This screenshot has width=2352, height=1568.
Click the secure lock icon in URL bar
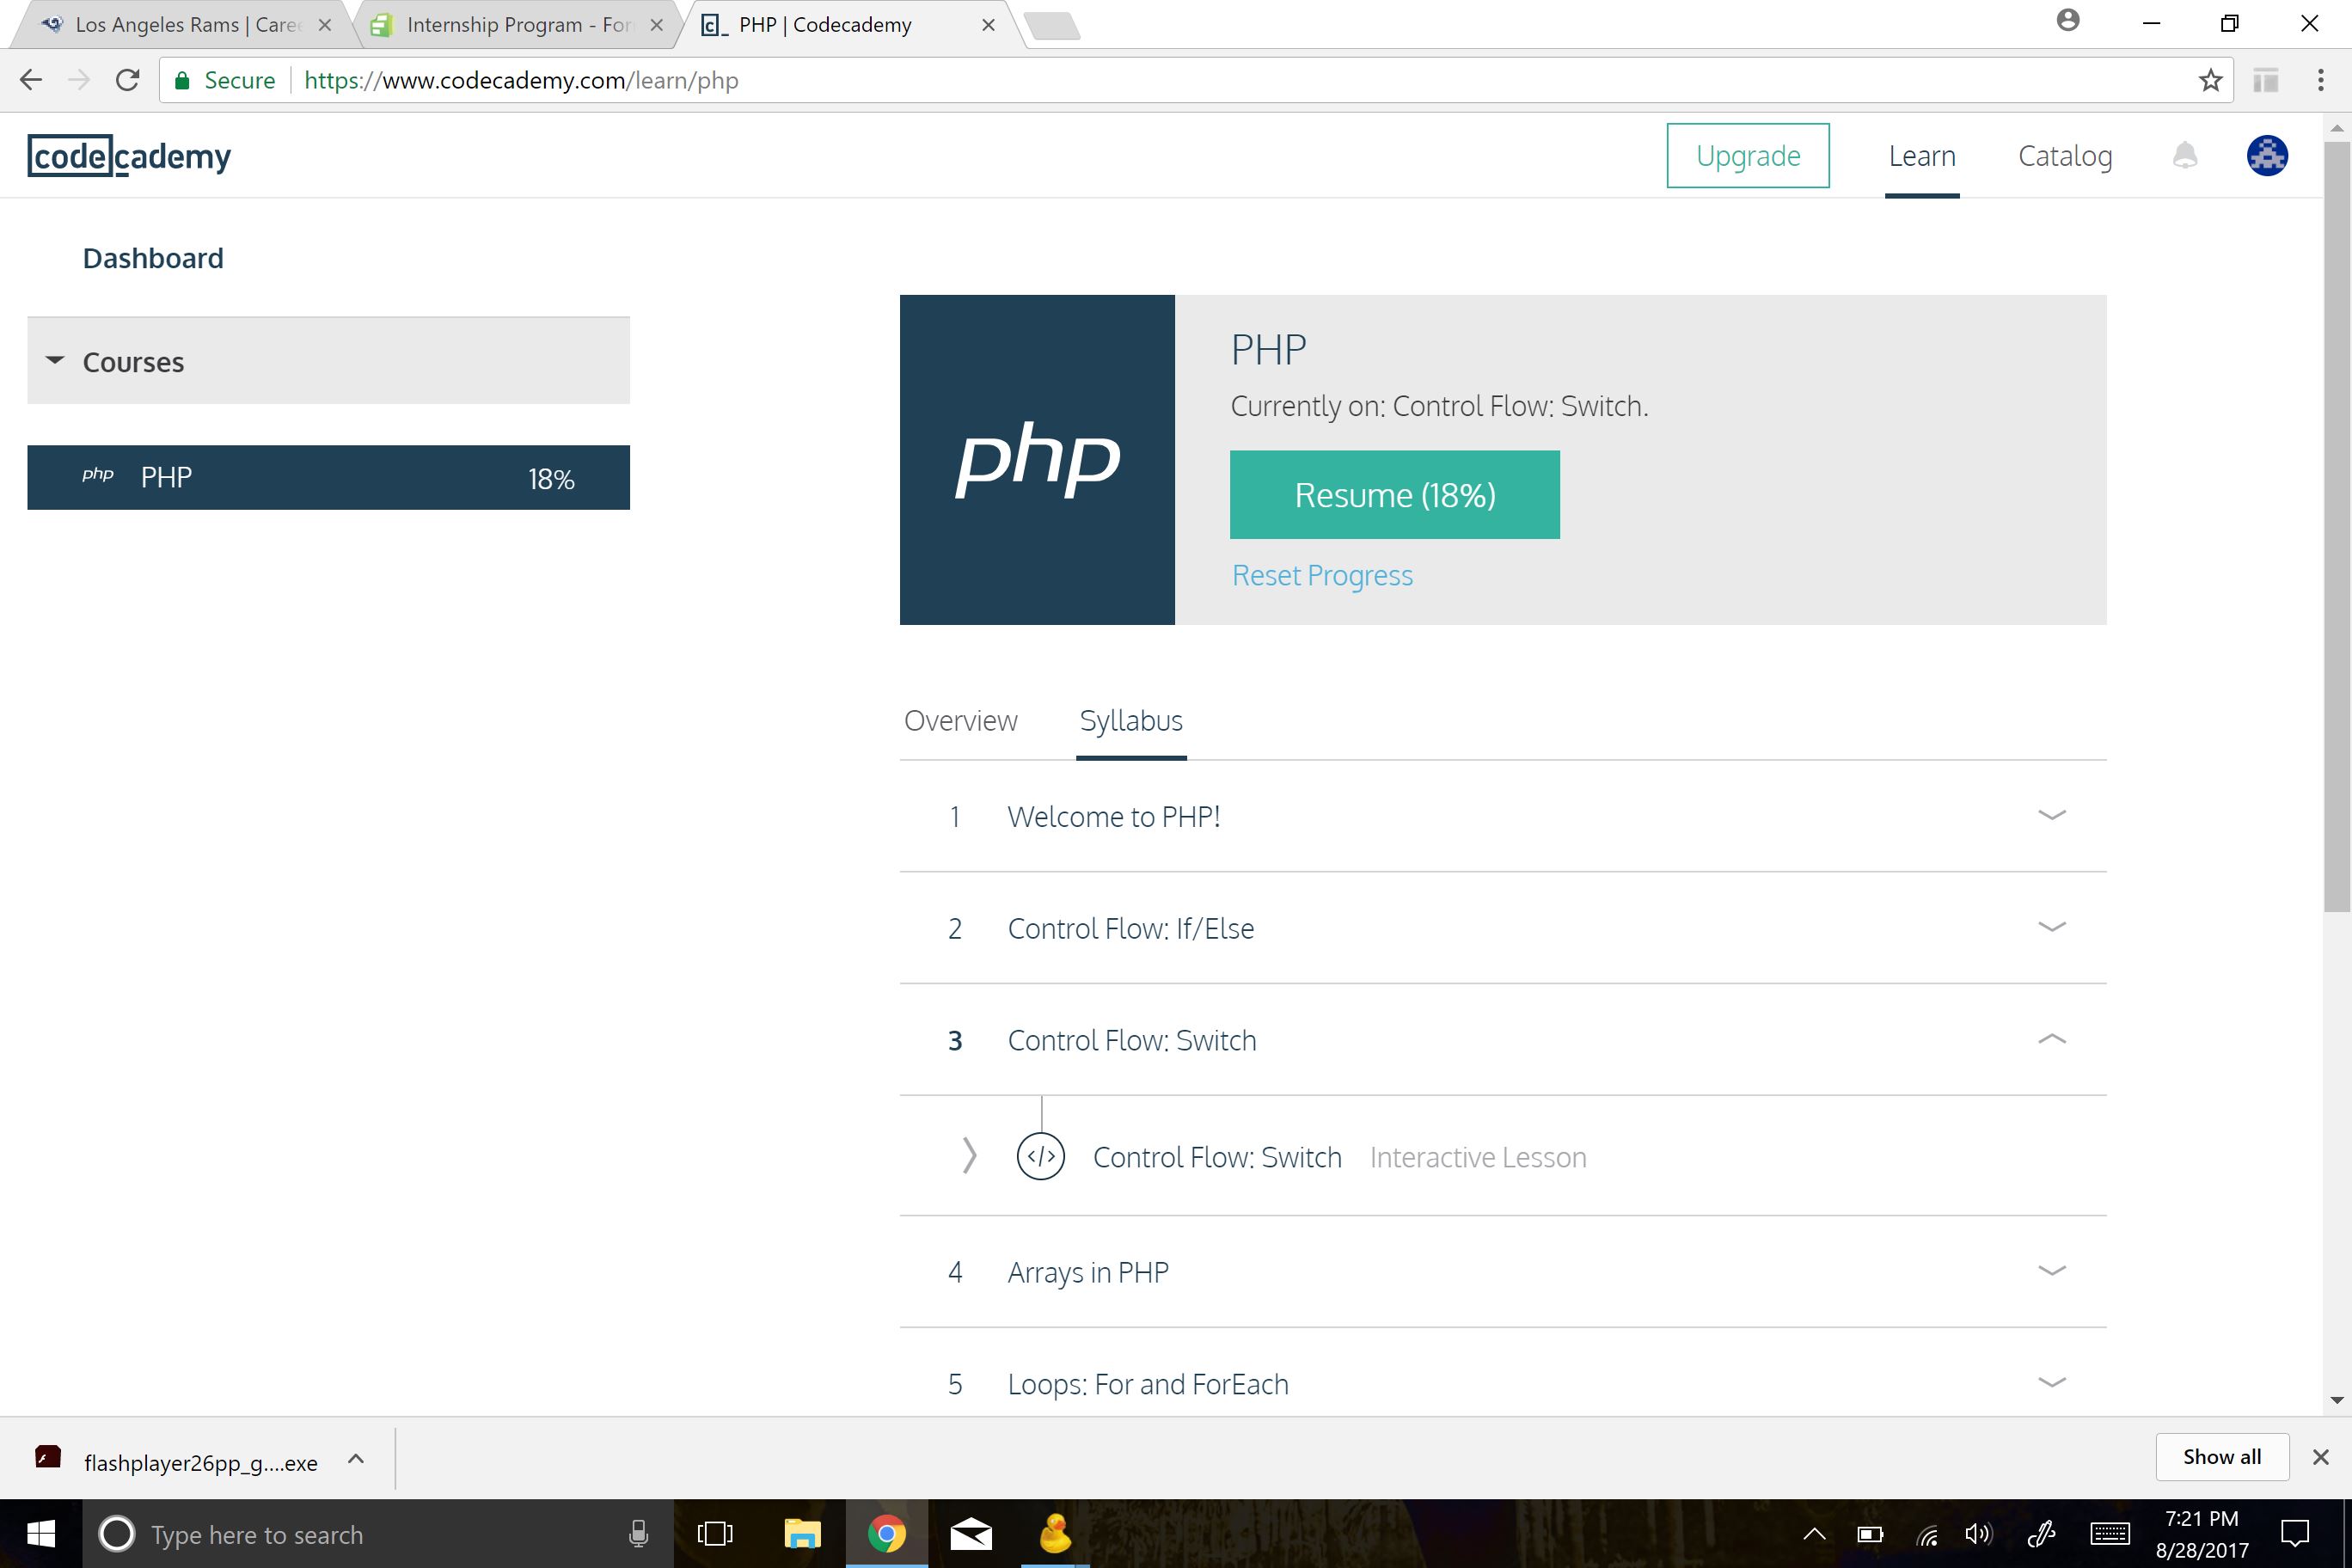(x=186, y=81)
